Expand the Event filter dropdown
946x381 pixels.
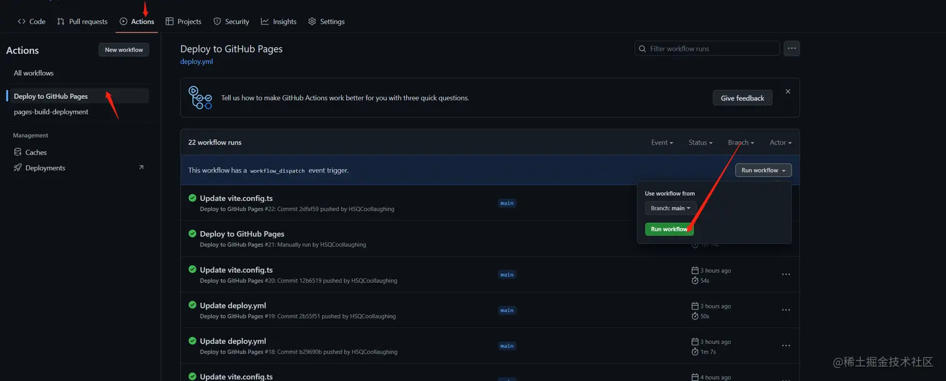coord(662,143)
